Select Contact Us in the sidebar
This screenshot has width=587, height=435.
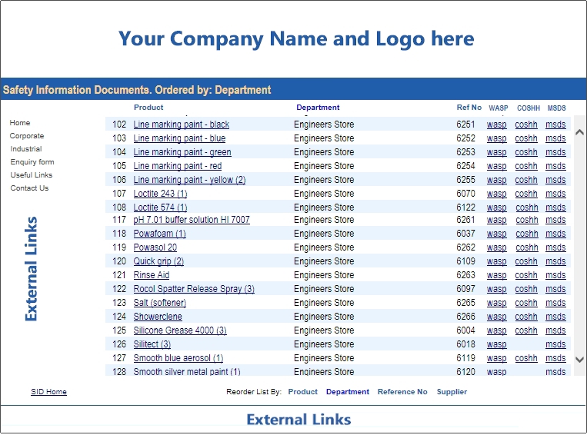(29, 188)
